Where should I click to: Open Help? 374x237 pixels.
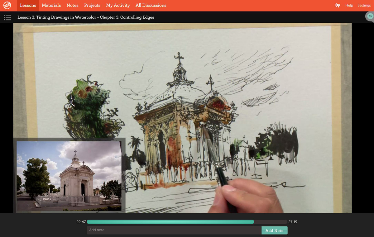click(349, 5)
